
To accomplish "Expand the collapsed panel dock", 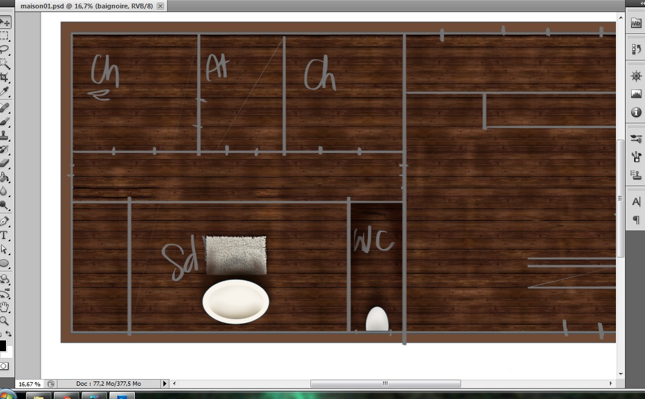I will (641, 4).
